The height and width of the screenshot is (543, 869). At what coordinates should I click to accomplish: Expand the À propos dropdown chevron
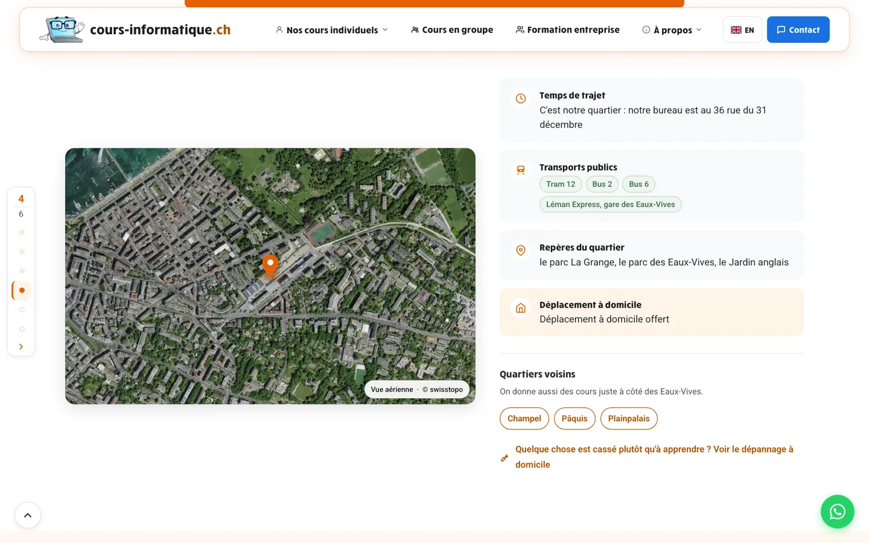click(x=699, y=30)
